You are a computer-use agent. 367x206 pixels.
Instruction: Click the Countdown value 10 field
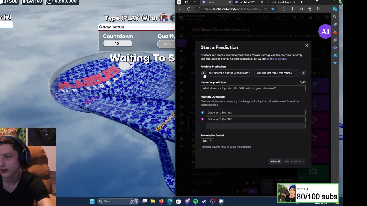[x=117, y=43]
